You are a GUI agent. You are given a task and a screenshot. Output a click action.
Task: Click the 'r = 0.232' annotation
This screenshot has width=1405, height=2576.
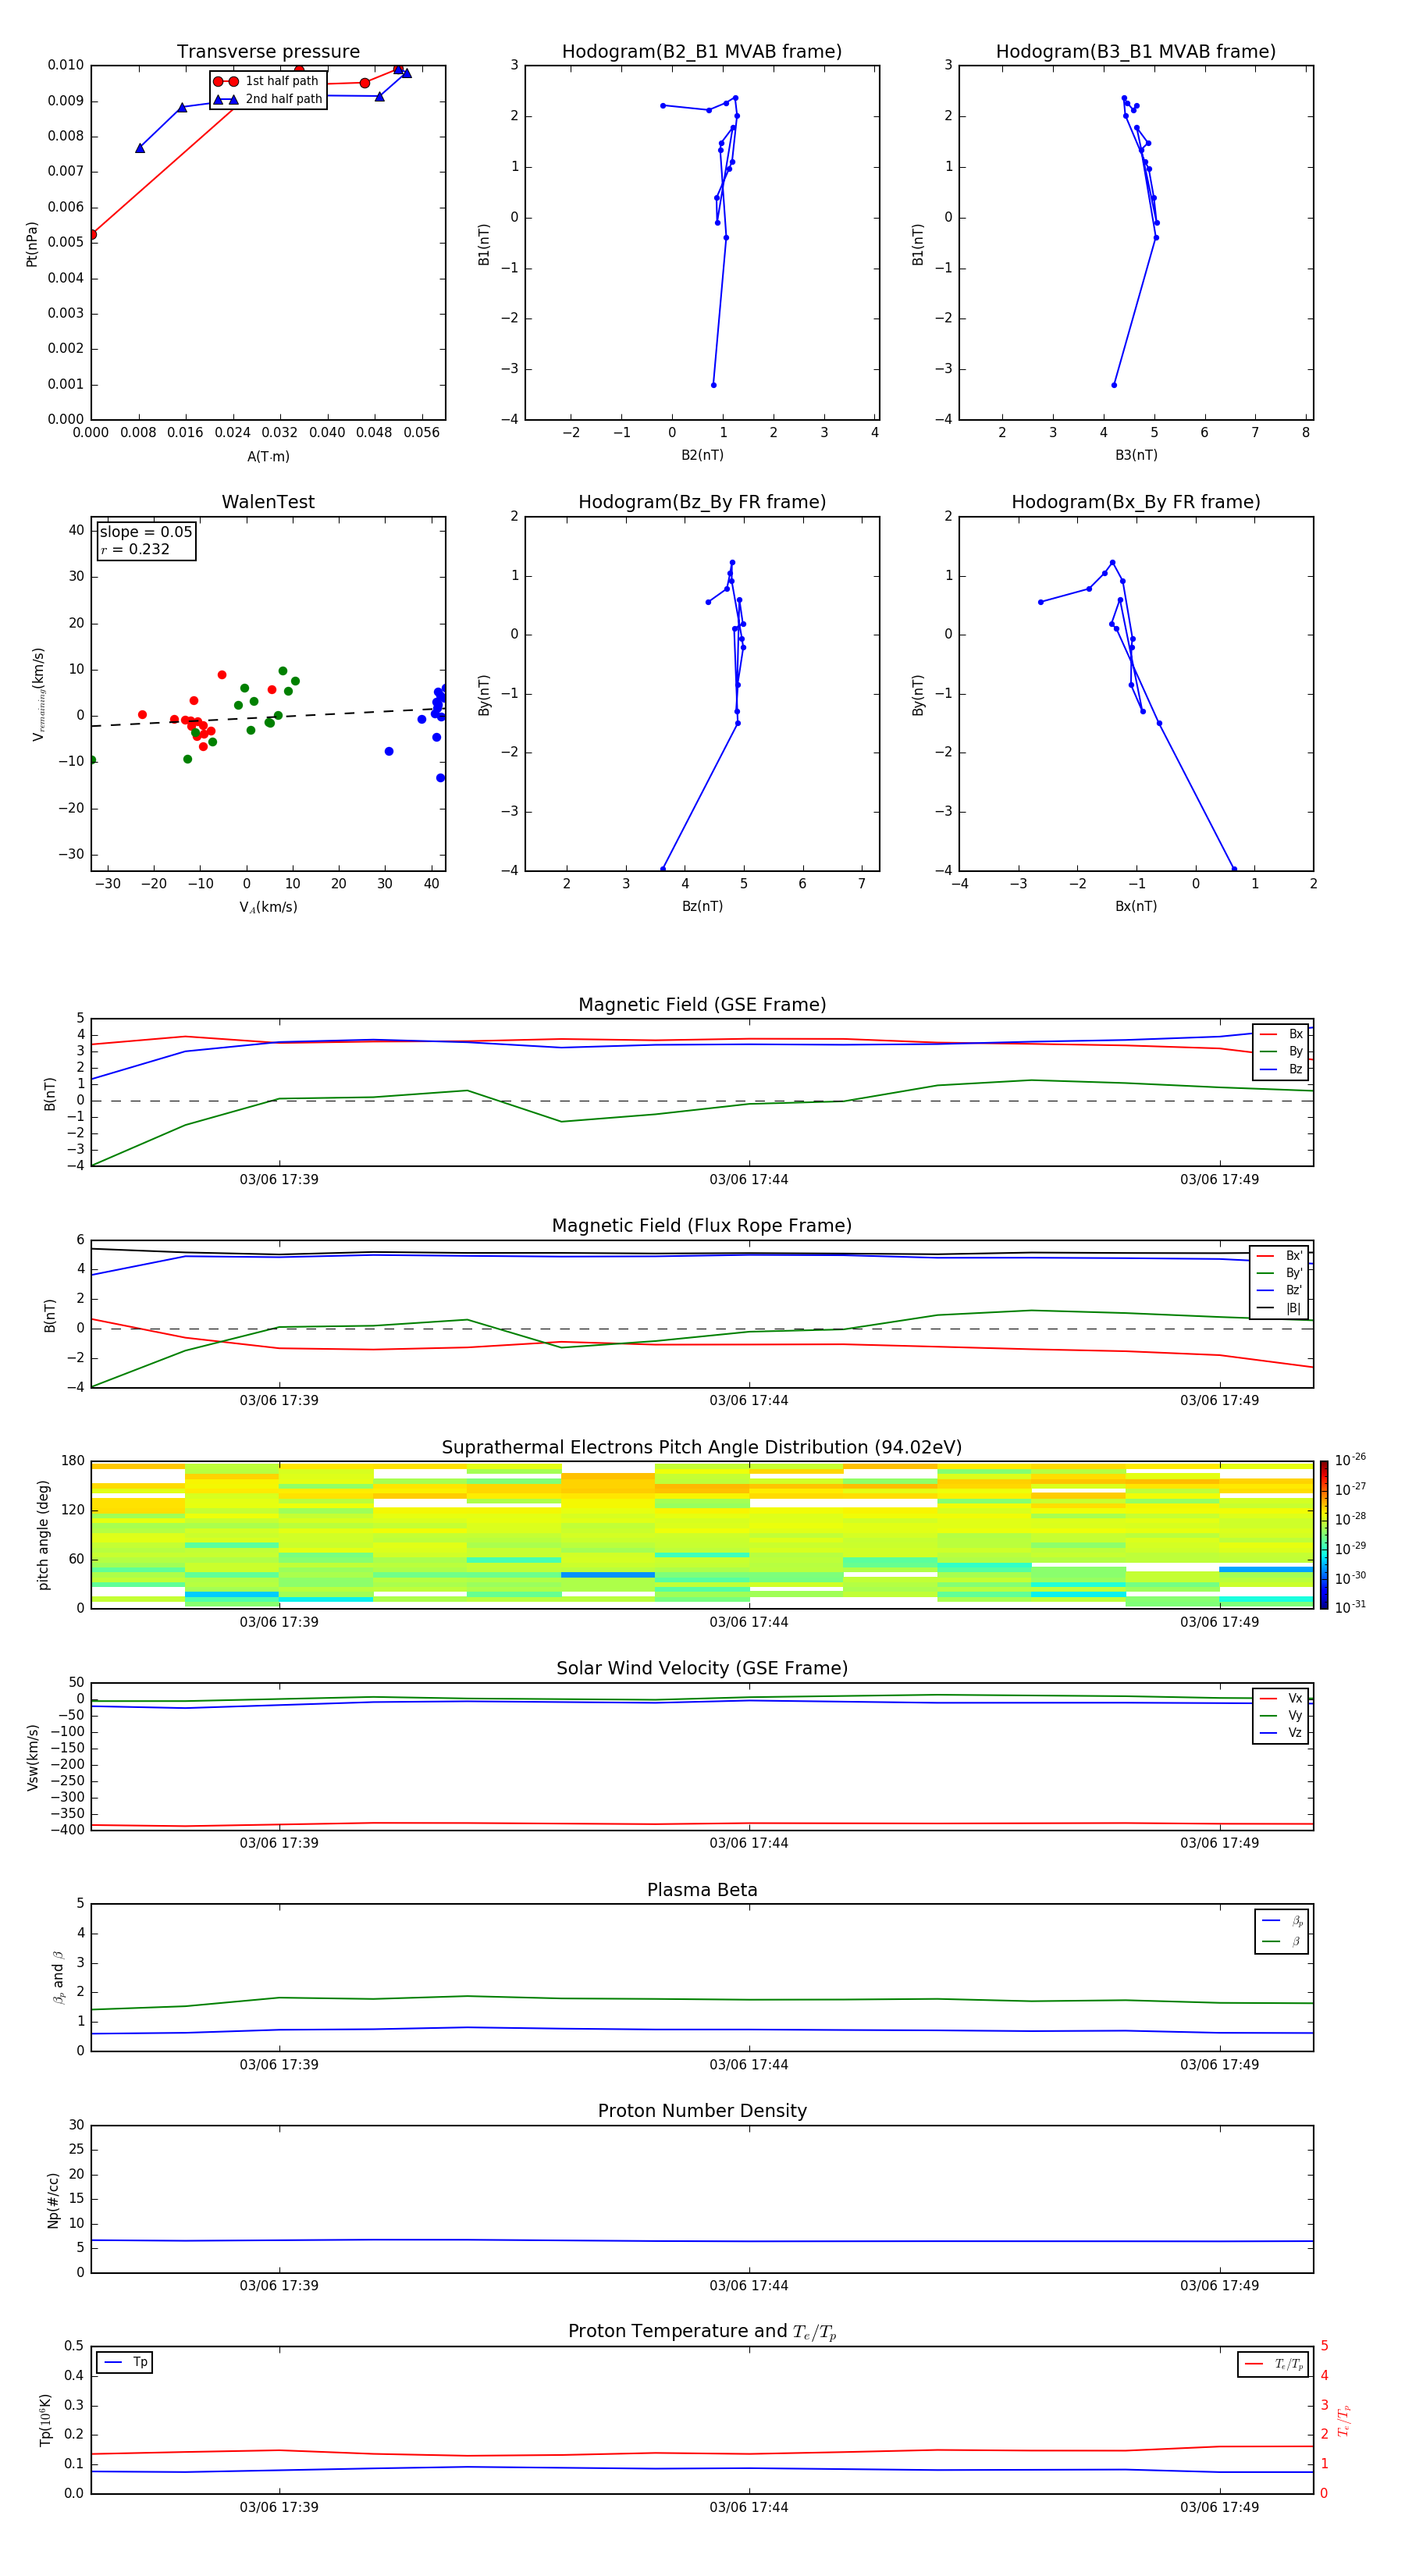coord(135,549)
